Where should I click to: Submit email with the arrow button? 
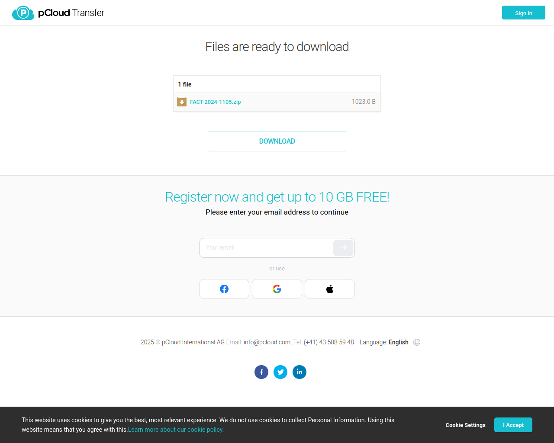pyautogui.click(x=343, y=247)
